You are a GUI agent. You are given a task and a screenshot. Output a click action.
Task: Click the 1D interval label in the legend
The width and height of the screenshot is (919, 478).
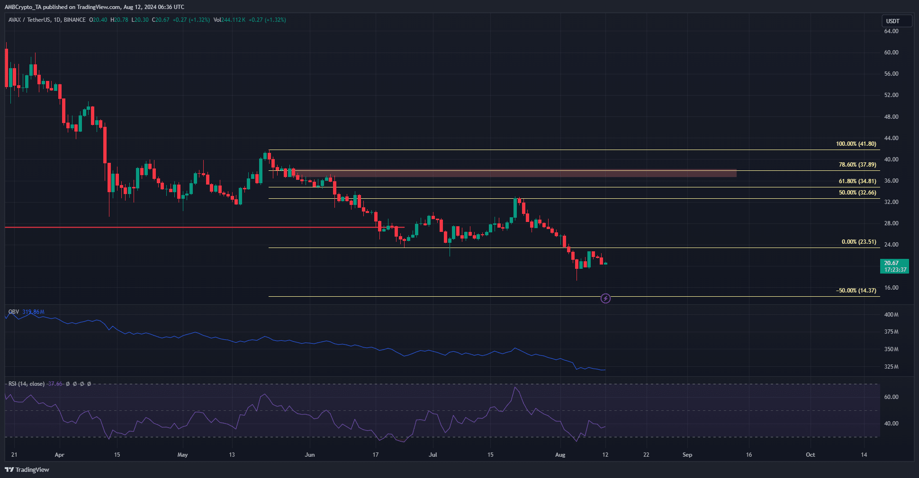[x=57, y=20]
